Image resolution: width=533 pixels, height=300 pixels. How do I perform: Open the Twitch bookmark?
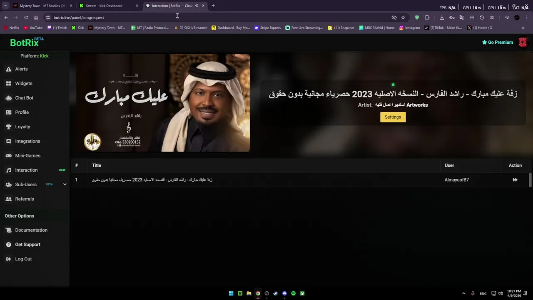(57, 28)
